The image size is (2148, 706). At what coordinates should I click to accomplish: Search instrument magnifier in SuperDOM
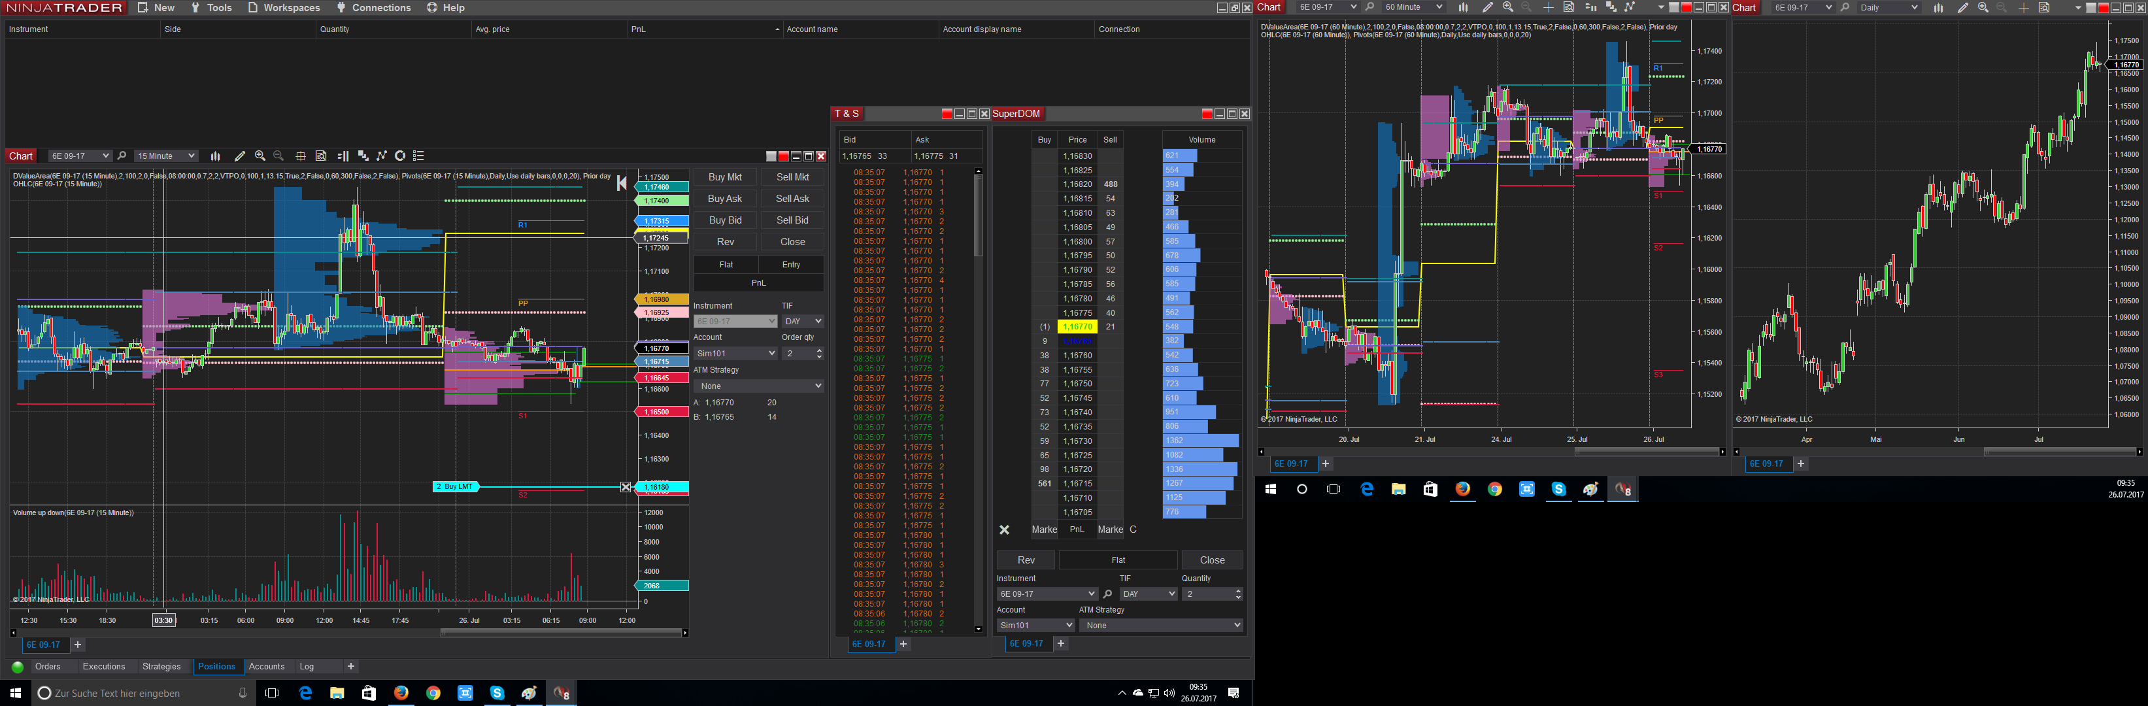[1107, 594]
